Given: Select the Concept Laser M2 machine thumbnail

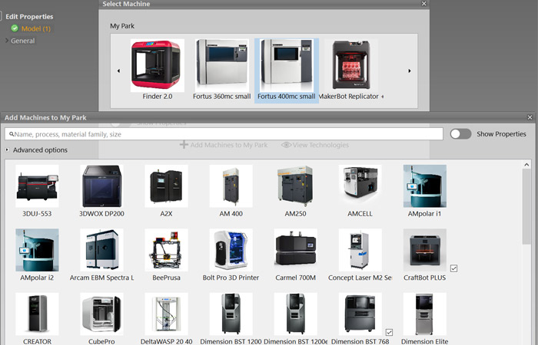Looking at the screenshot, I should pos(360,250).
